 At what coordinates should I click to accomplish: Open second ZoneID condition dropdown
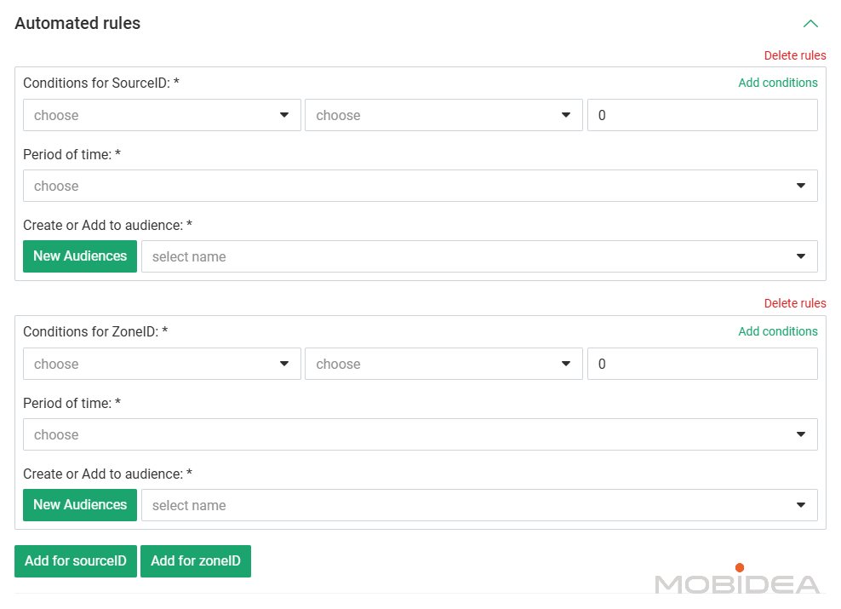pos(443,364)
